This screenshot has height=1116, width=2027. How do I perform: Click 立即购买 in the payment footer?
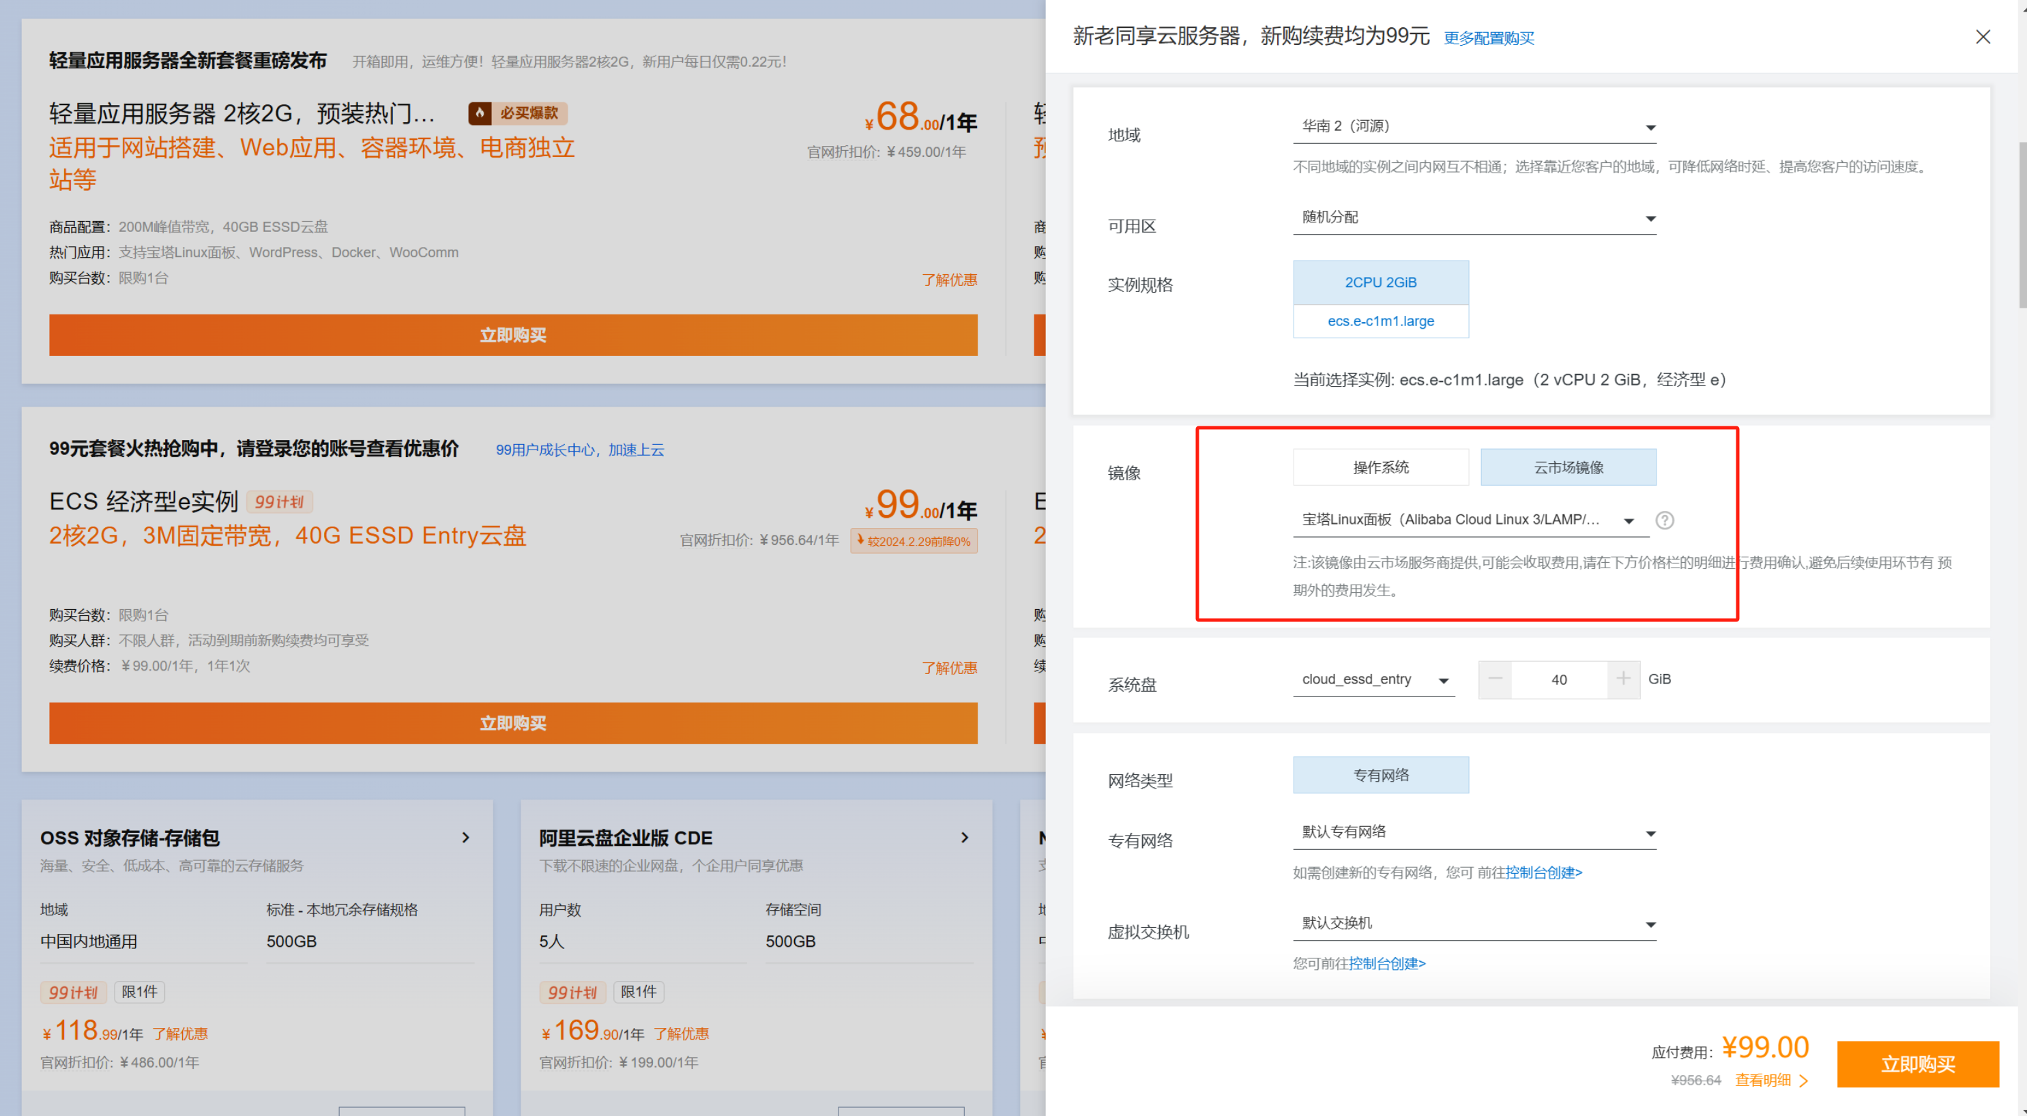tap(1917, 1064)
